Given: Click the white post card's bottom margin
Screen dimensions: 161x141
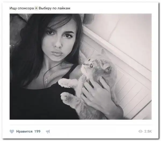Looking at the screenshot, I should pos(80,136).
